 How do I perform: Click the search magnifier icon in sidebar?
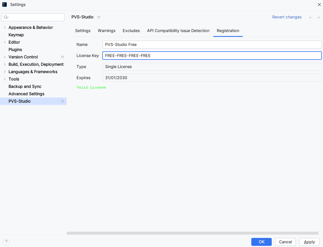[x=6, y=17]
